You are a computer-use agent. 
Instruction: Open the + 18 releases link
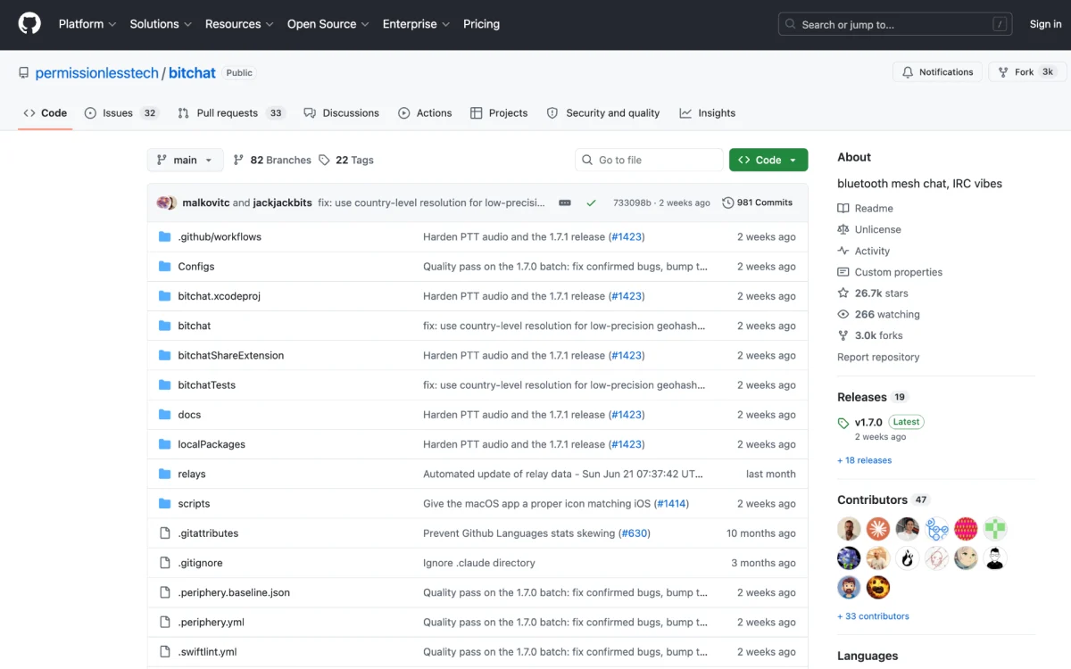pos(864,460)
